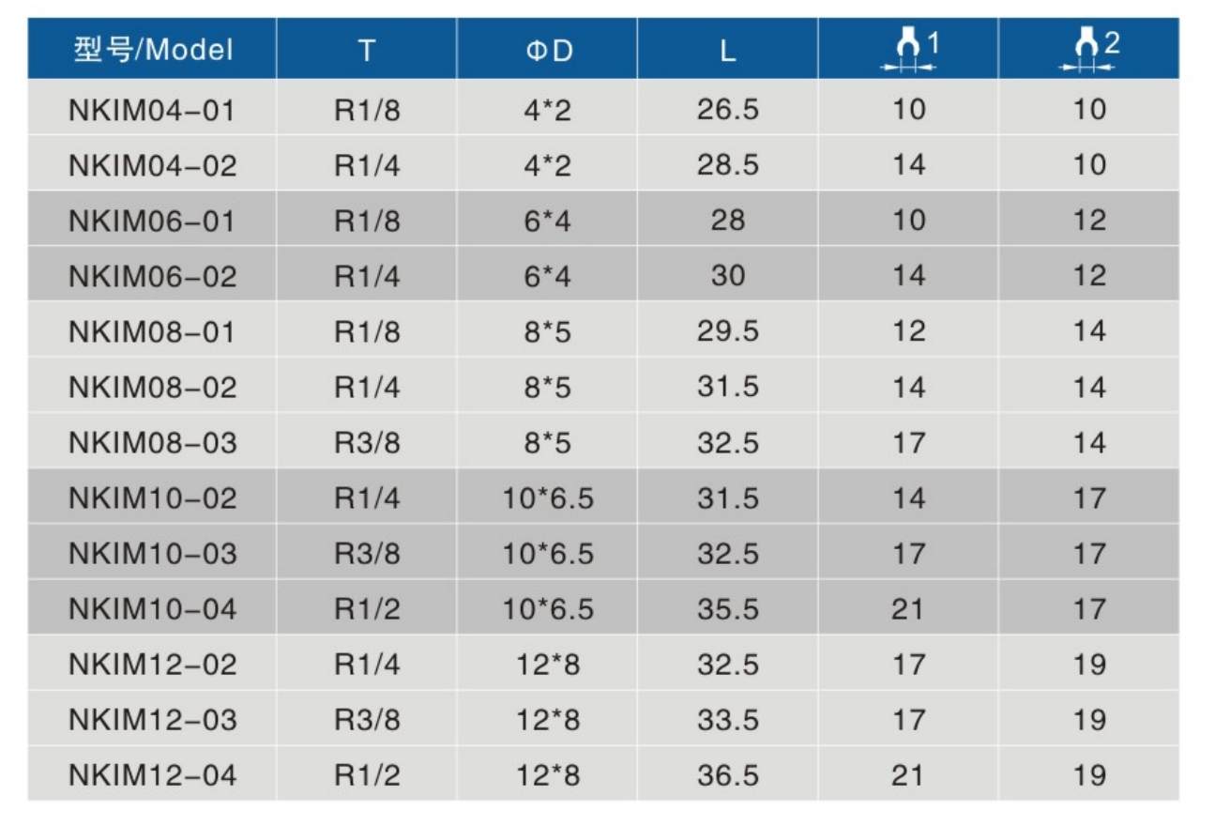The height and width of the screenshot is (826, 1215).
Task: Click the 型号/Model column header
Action: pos(153,50)
